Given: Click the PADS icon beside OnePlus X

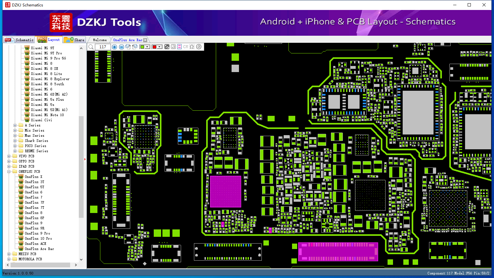Looking at the screenshot, I should pos(21,177).
